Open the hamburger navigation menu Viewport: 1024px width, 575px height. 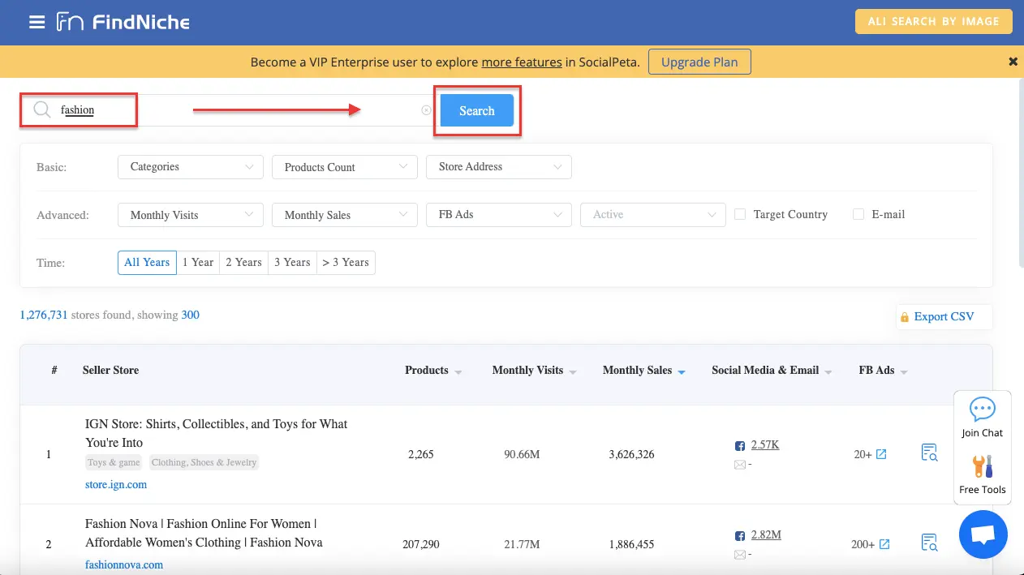pyautogui.click(x=36, y=21)
